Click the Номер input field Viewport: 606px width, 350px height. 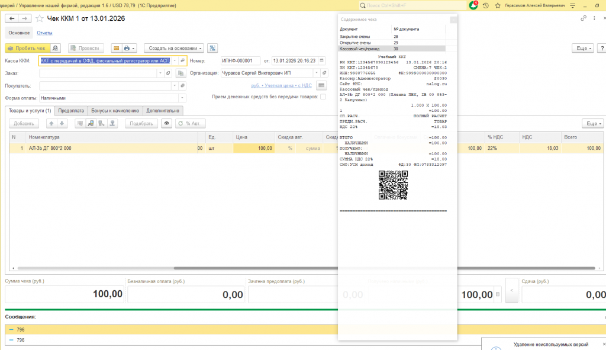pos(240,60)
